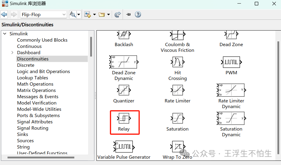
Task: Expand the Dashboard tree node
Action: point(12,52)
